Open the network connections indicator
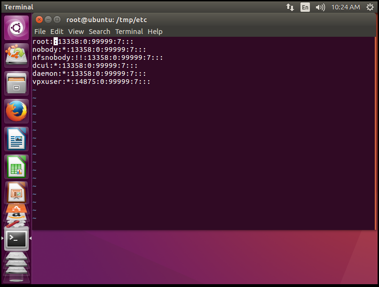Viewport: 379px width, 287px height. [x=290, y=7]
